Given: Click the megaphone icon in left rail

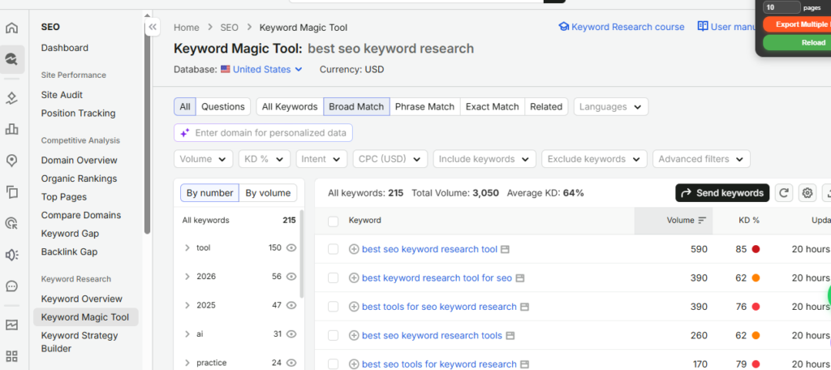Looking at the screenshot, I should 11,255.
